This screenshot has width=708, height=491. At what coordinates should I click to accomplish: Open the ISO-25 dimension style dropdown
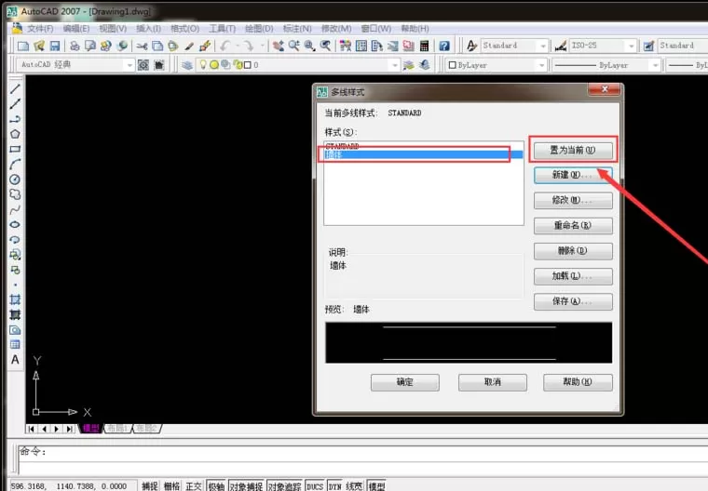pyautogui.click(x=603, y=46)
